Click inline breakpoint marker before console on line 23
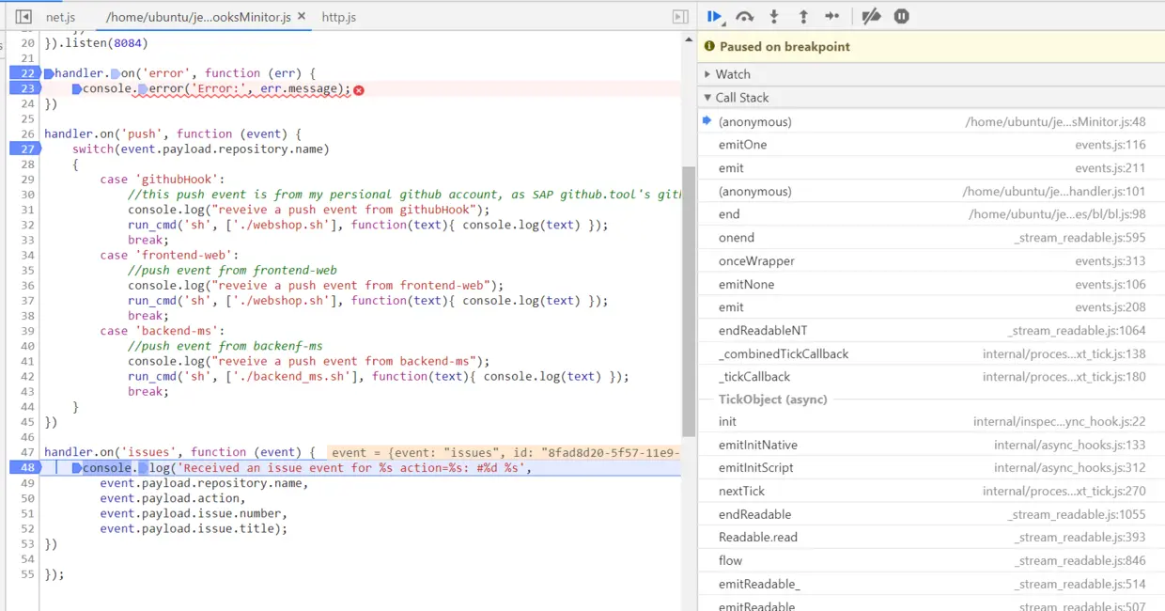Image resolution: width=1165 pixels, height=611 pixels. pos(77,88)
